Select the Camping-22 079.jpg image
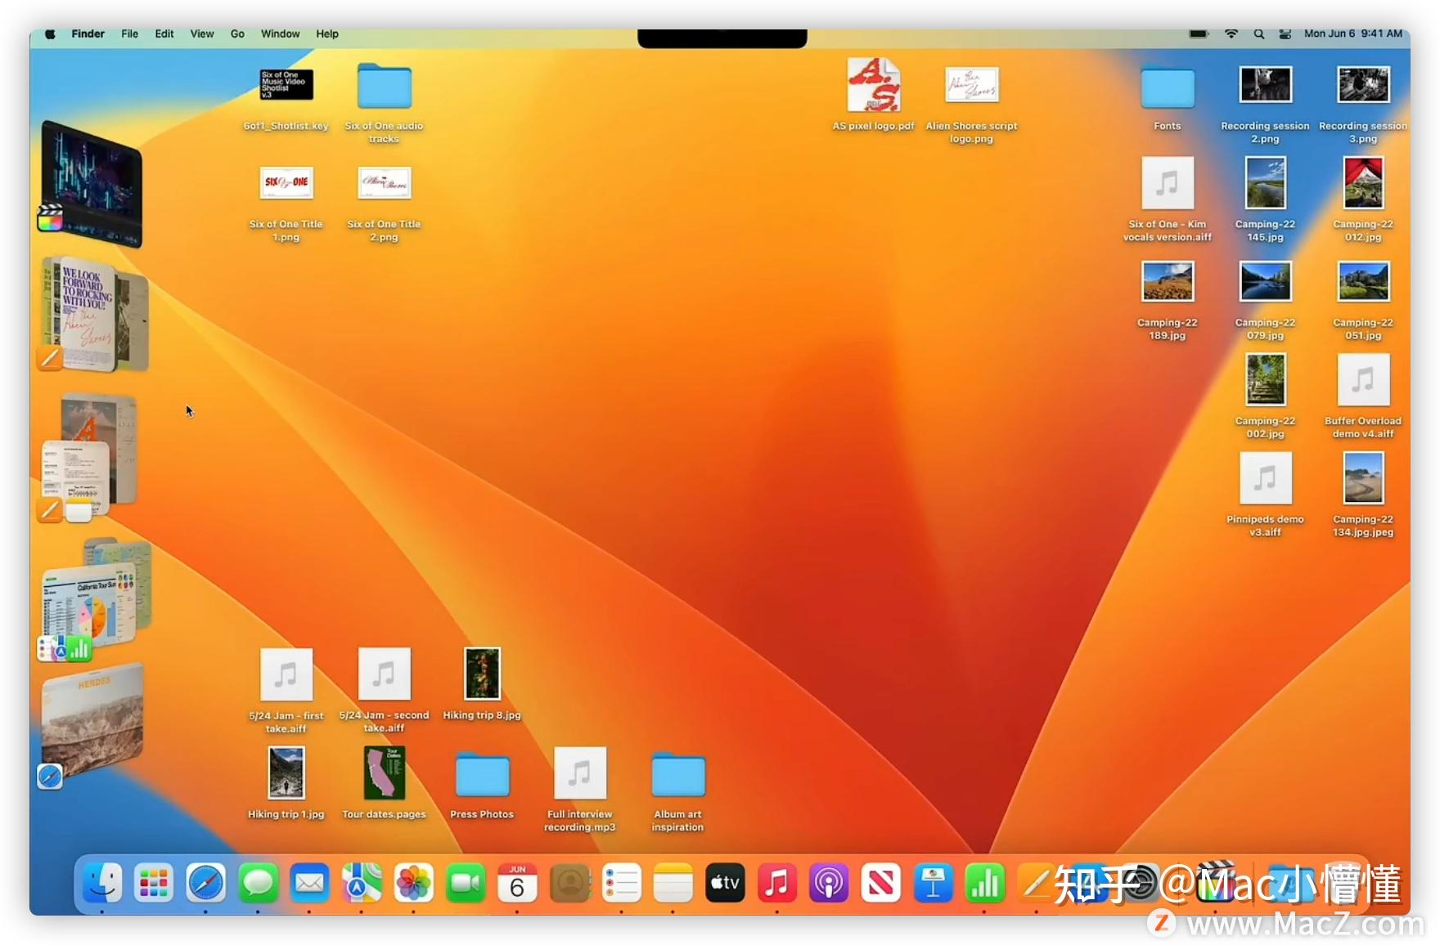 coord(1265,300)
